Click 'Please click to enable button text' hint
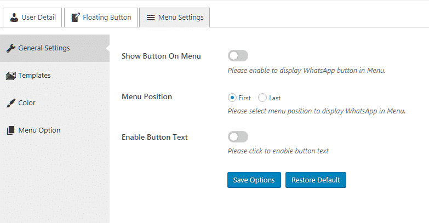The height and width of the screenshot is (223, 429). tap(278, 151)
